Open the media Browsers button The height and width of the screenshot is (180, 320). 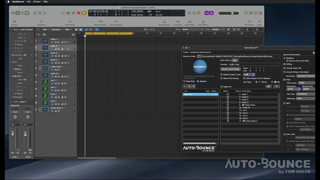[260, 13]
